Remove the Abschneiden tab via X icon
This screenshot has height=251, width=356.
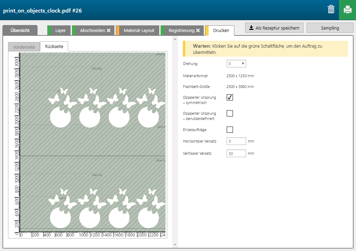tap(108, 31)
